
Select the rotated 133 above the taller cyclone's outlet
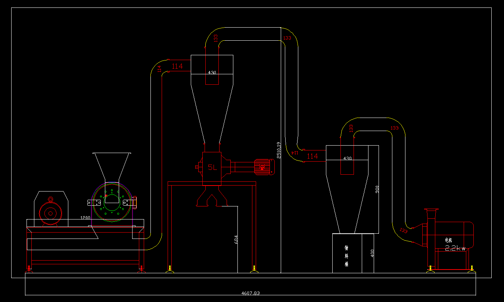pyautogui.click(x=215, y=38)
